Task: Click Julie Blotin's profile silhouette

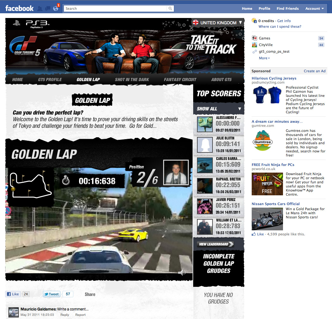Action: (x=205, y=145)
